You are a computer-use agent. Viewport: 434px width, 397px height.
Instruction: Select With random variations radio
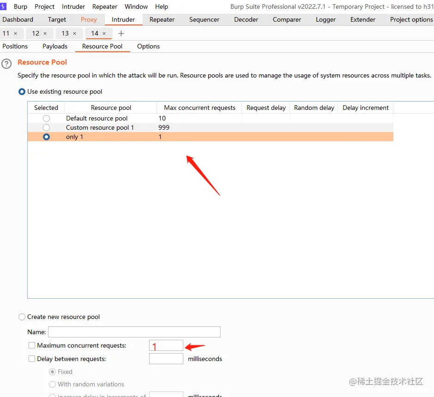pyautogui.click(x=52, y=384)
